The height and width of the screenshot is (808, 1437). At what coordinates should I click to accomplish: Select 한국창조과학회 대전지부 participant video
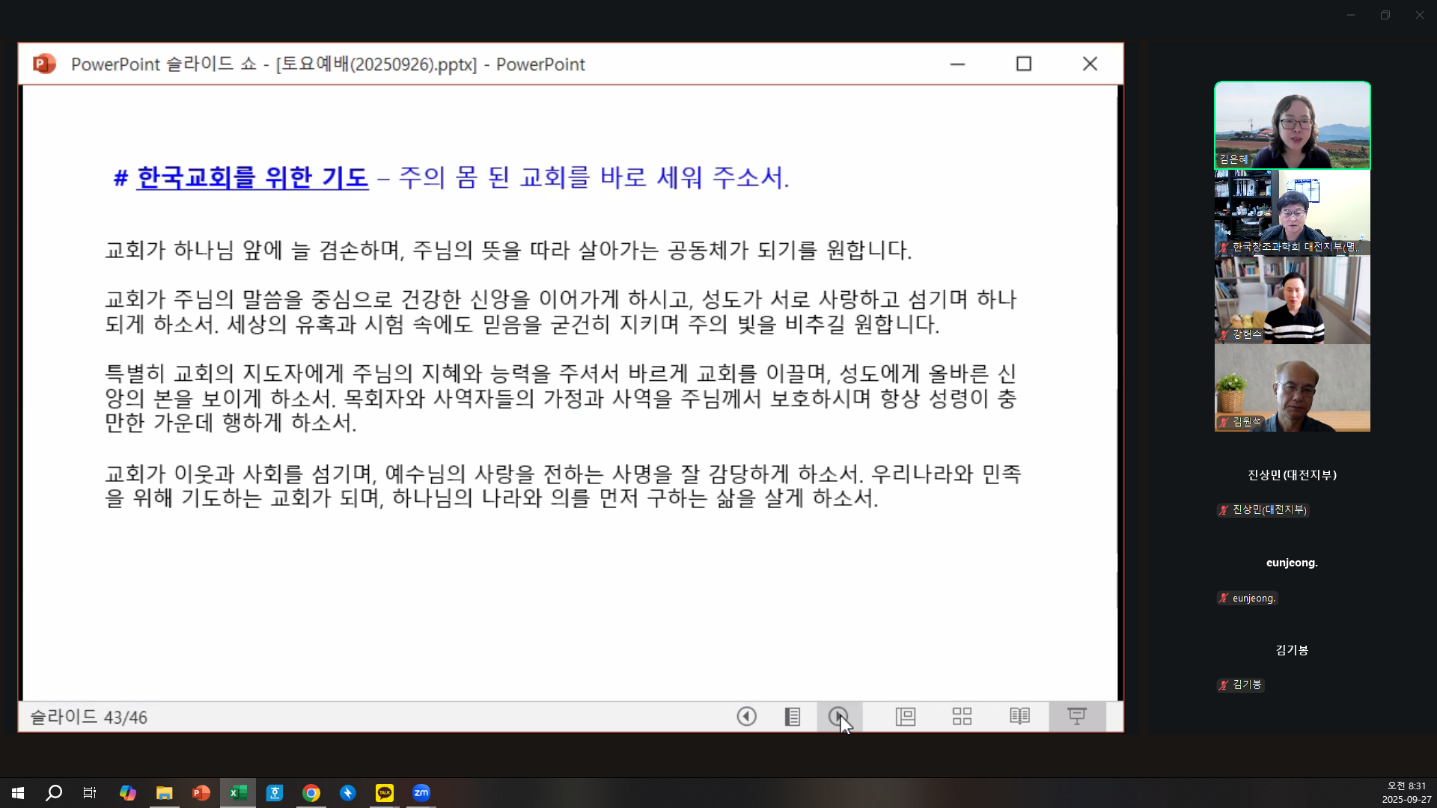pos(1292,213)
